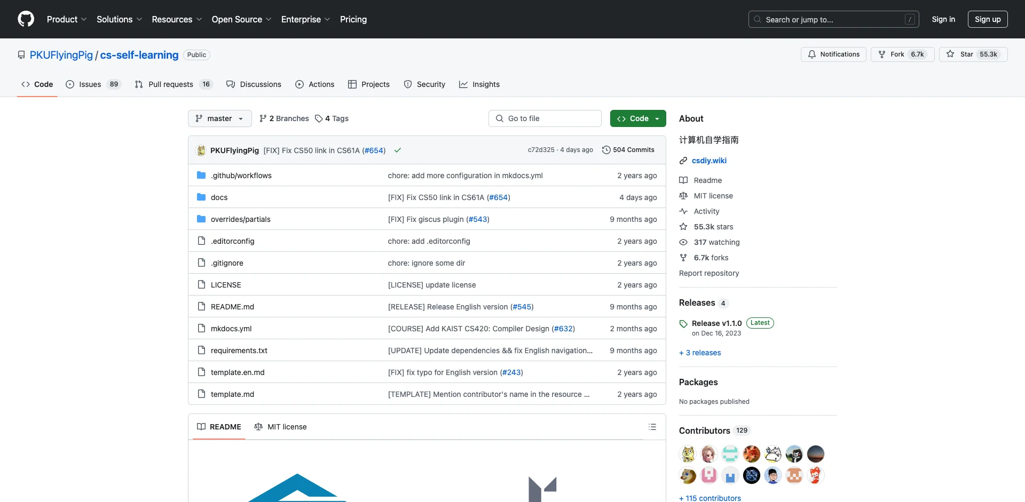The width and height of the screenshot is (1025, 502).
Task: Open the template.en.md file
Action: click(x=238, y=372)
